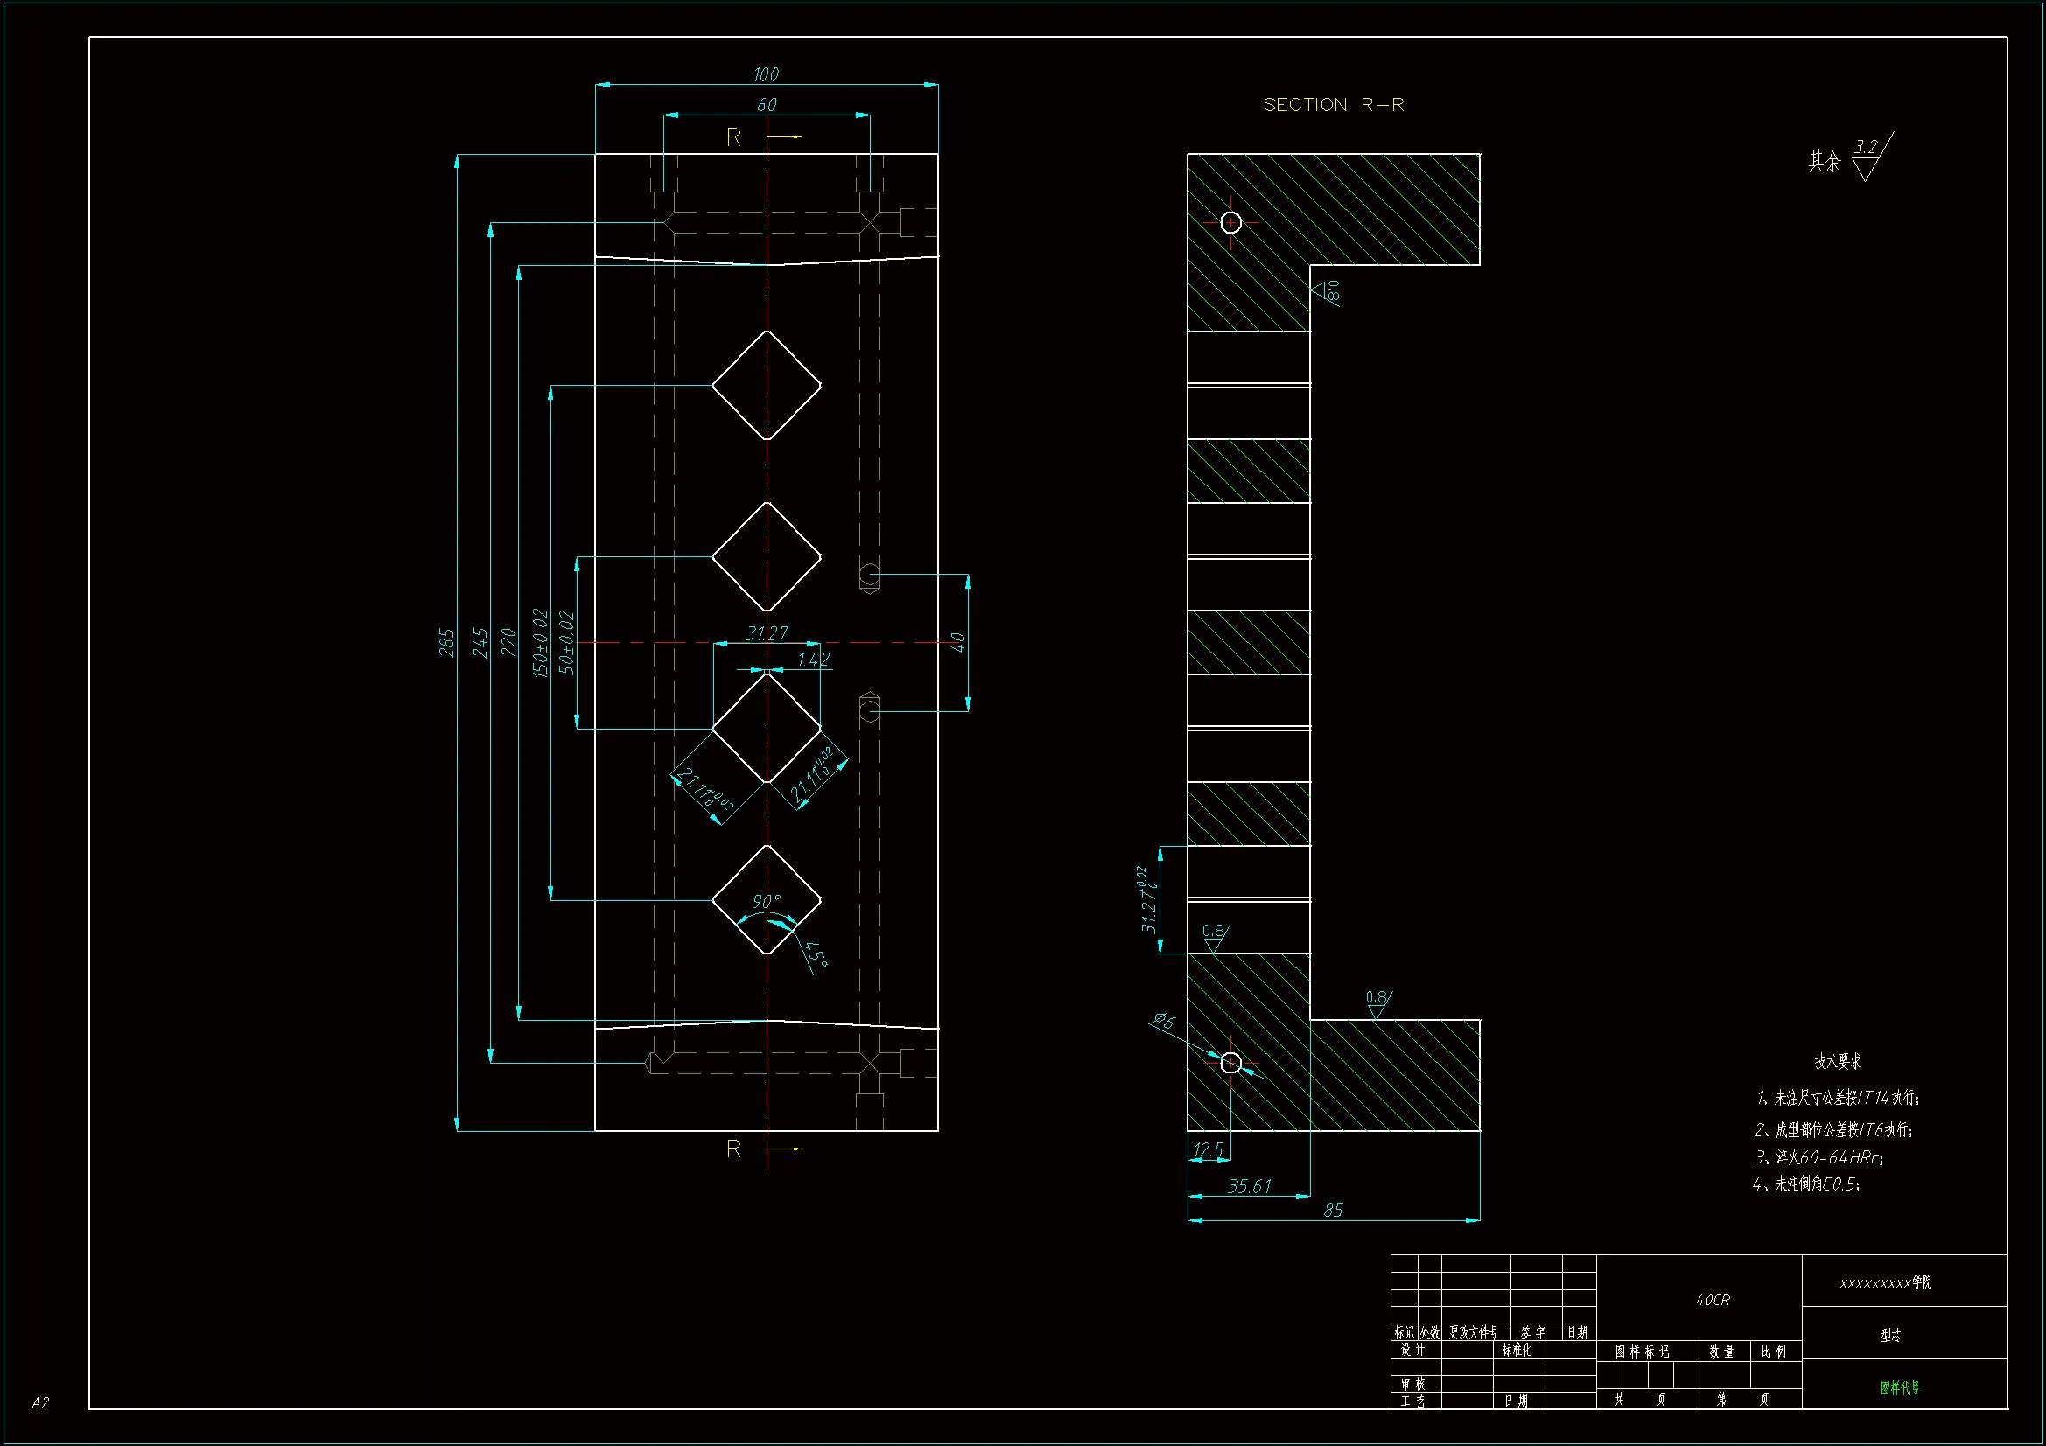Click the 31.27 horizontal dimension text
The width and height of the screenshot is (2046, 1446).
coord(767,633)
